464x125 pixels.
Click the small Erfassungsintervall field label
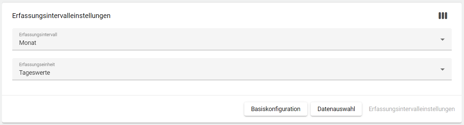point(38,35)
